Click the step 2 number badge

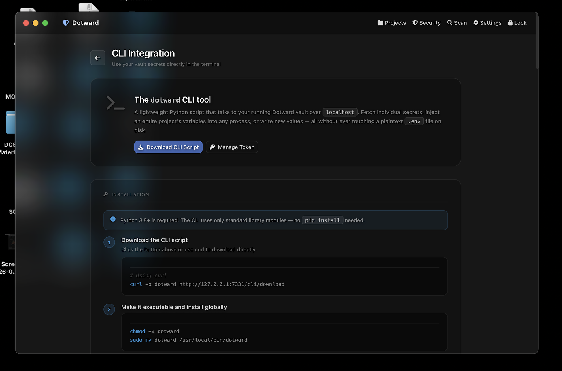pyautogui.click(x=109, y=309)
